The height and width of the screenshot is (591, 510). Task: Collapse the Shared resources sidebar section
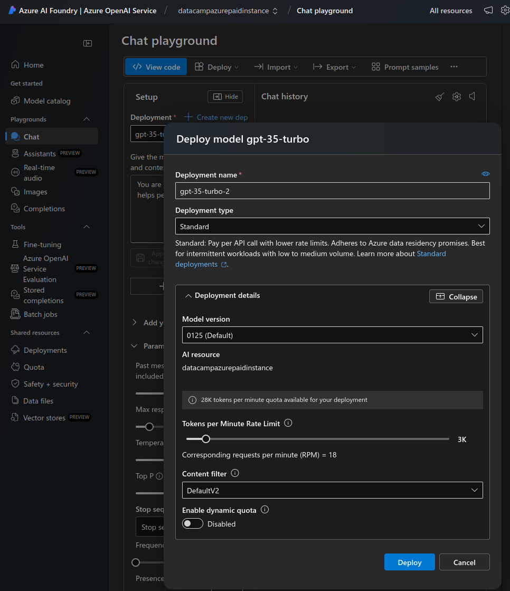click(86, 332)
